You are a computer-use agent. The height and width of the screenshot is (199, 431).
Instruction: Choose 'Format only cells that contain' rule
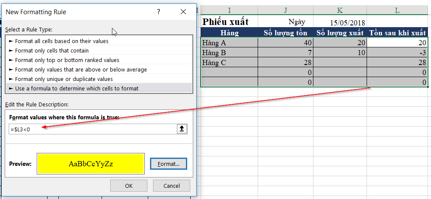click(99, 51)
